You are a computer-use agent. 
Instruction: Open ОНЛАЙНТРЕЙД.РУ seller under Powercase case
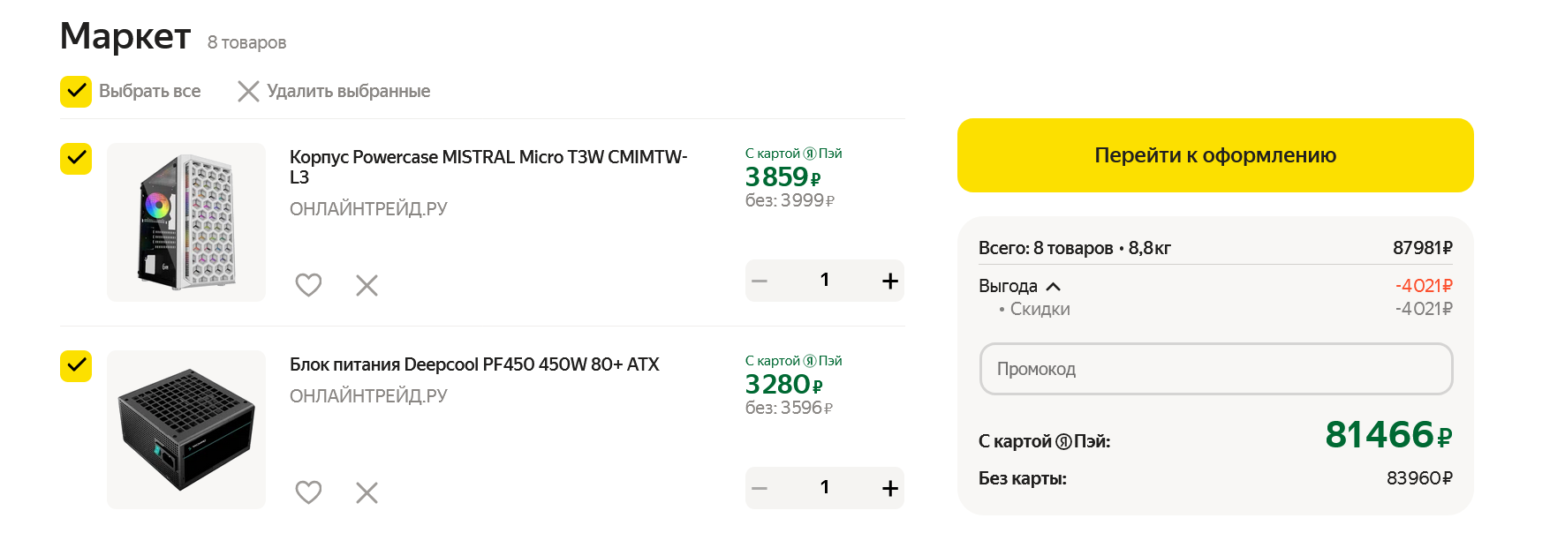(368, 209)
